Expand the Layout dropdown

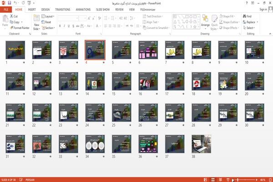click(x=48, y=16)
